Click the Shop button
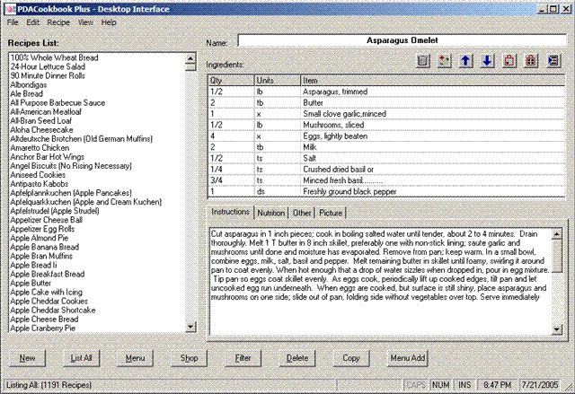 coord(189,358)
